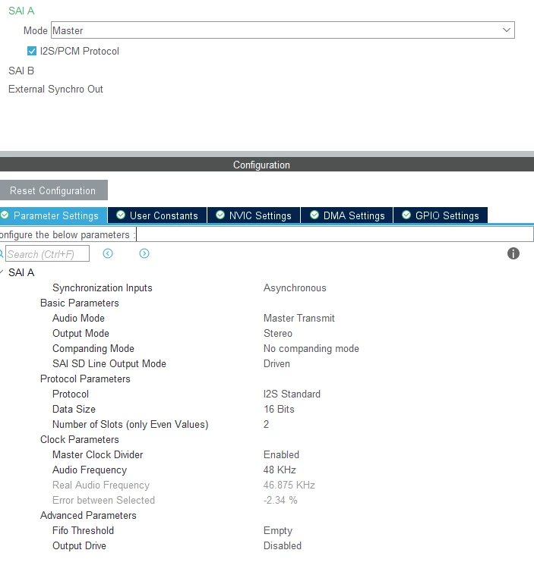The height and width of the screenshot is (575, 534).
Task: Click the DMA Settings green check icon
Action: tap(314, 215)
